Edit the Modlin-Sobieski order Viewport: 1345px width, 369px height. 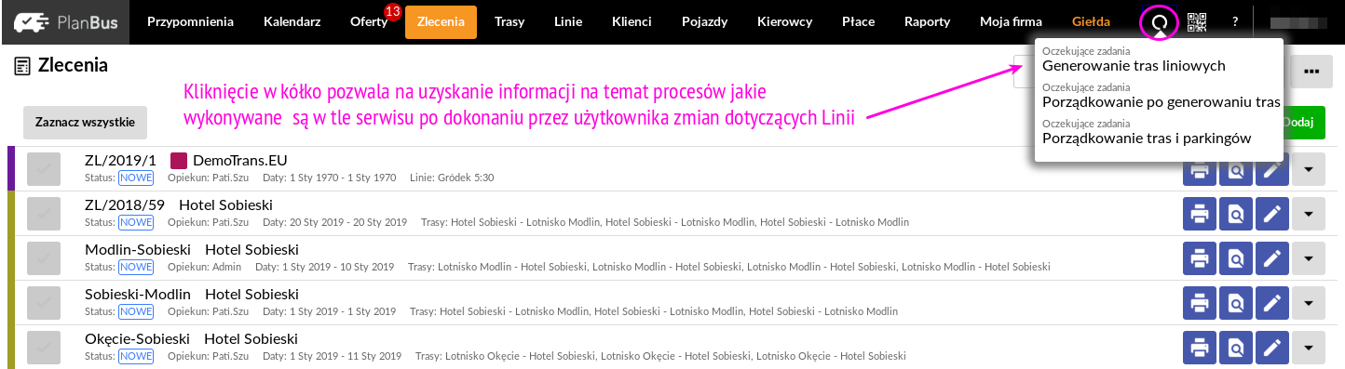1272,258
